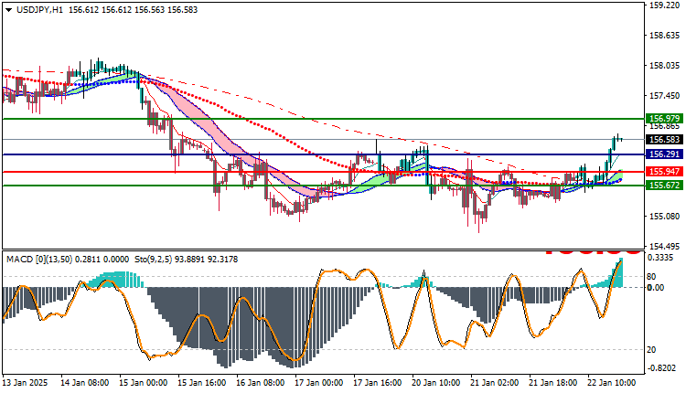Select the 159.220 price scale value

click(x=665, y=5)
